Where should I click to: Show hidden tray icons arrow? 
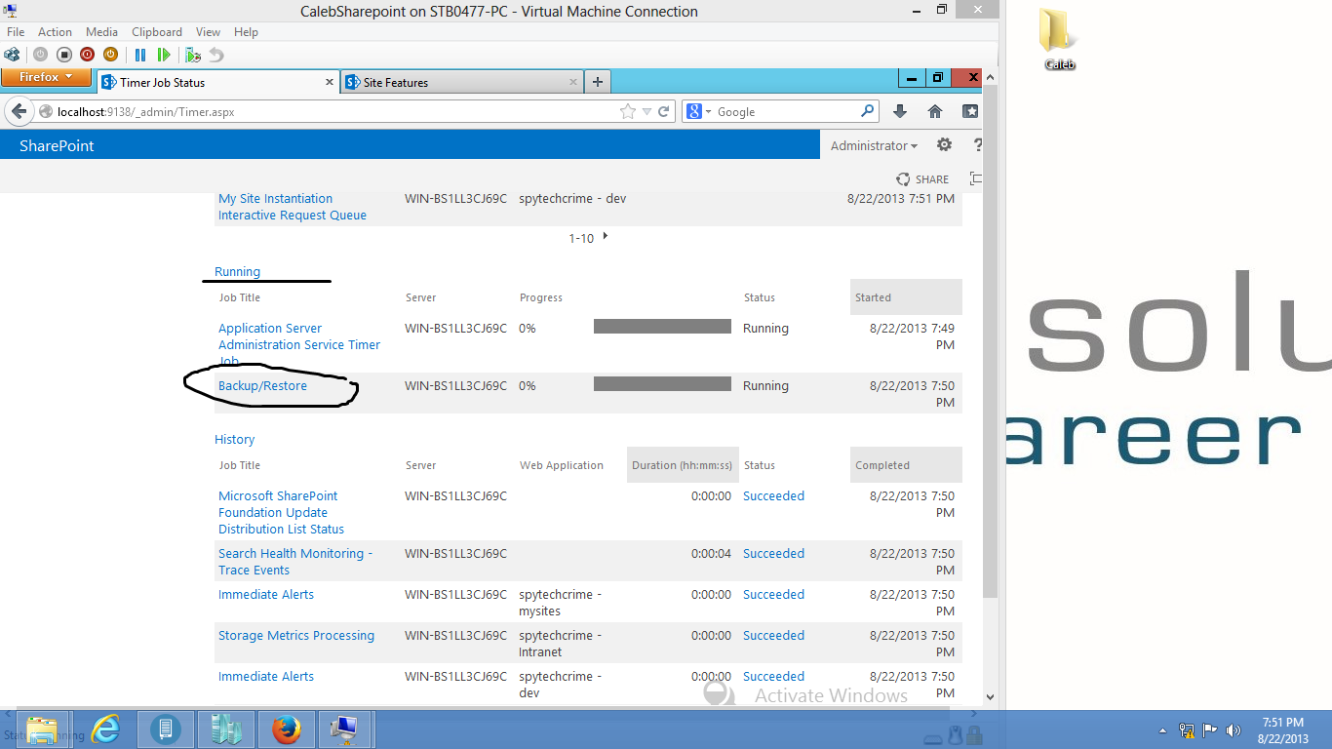coord(1162,730)
